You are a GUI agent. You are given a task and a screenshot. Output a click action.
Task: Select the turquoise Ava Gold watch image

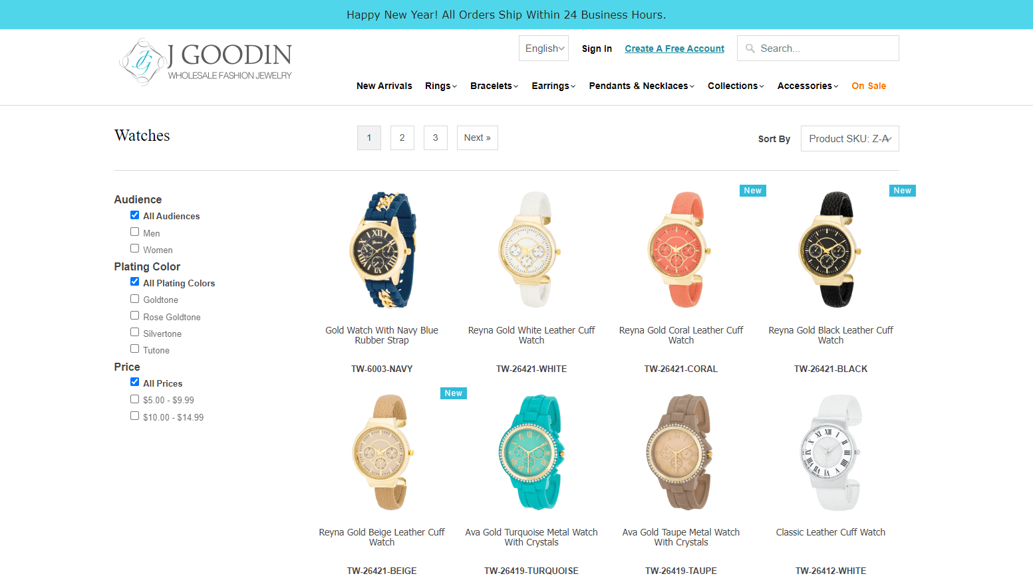tap(531, 452)
